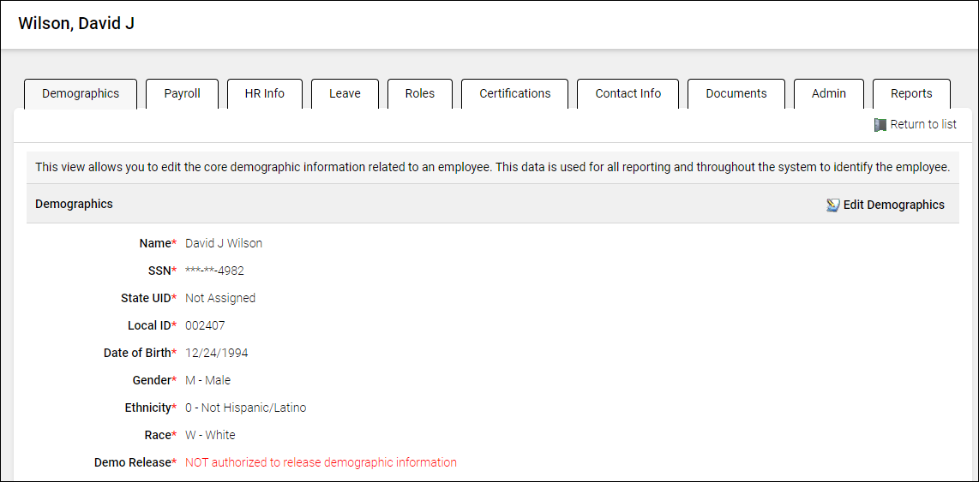Select the Reports tab
Screen dimensions: 979x482
tap(910, 94)
